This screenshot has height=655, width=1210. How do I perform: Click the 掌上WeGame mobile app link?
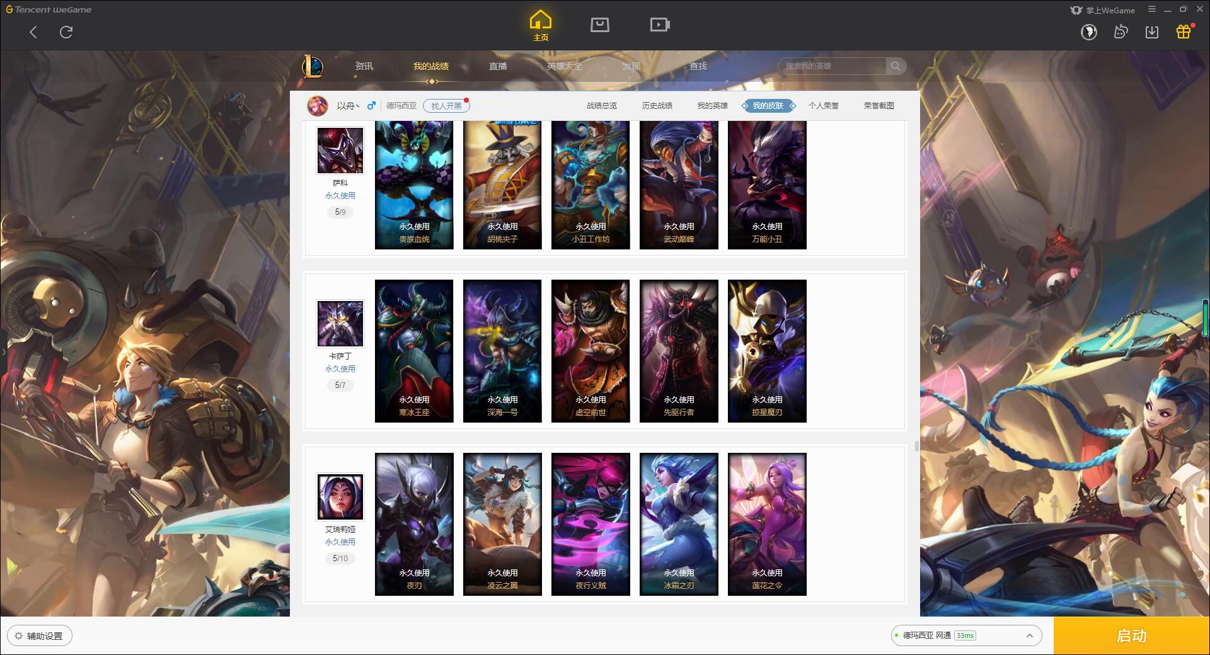1103,10
